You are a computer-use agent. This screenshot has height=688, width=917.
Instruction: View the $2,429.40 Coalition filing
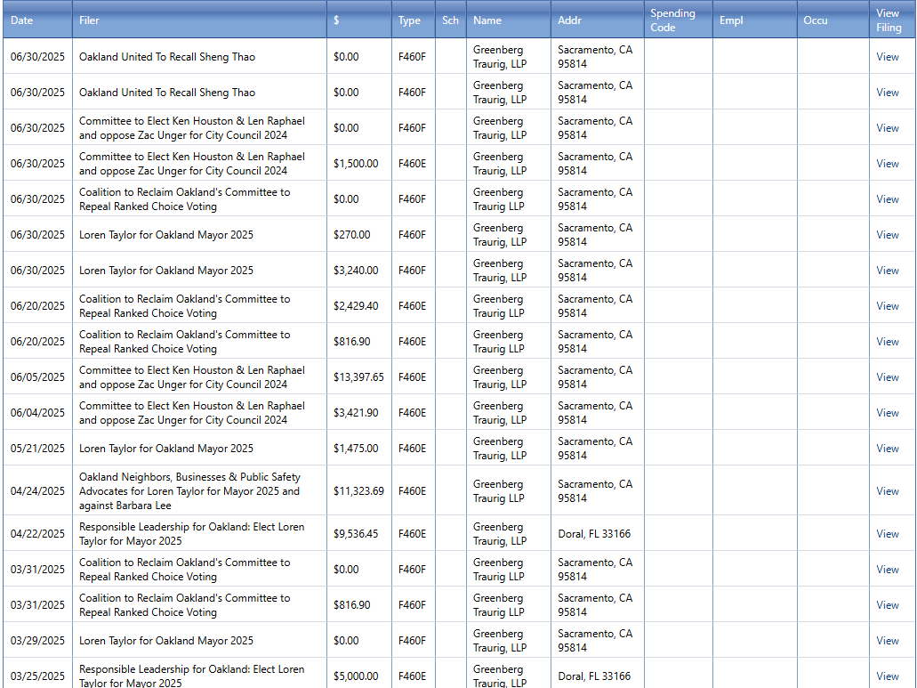click(887, 306)
